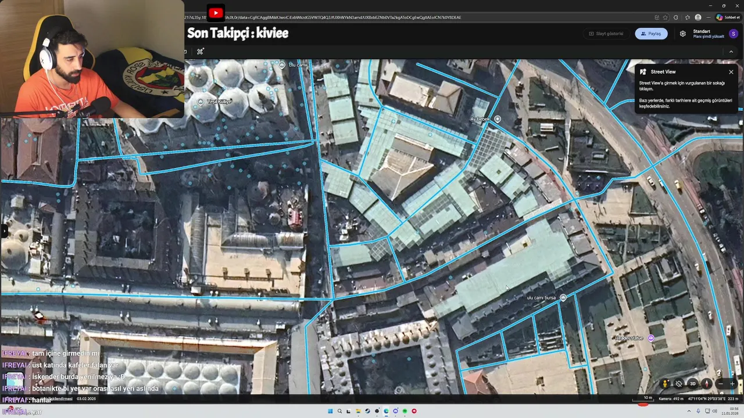
Task: Open the Spotify taskbar icon
Action: (x=405, y=411)
